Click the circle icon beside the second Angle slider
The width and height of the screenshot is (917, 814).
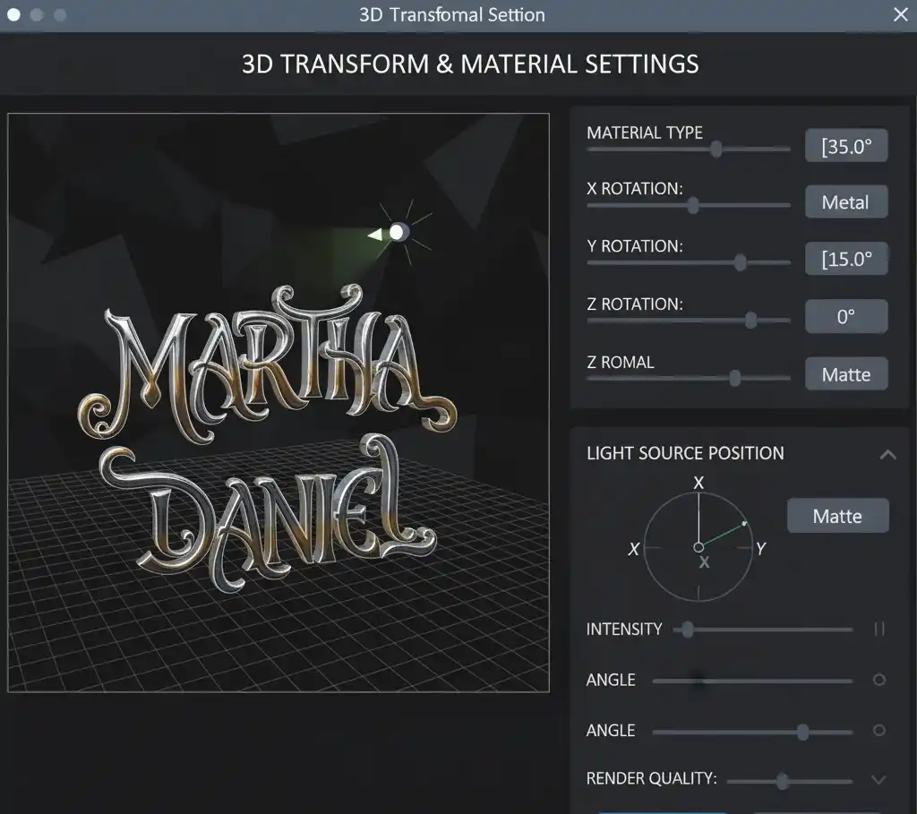click(878, 731)
